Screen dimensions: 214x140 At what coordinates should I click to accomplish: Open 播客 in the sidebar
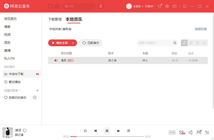coord(7,27)
